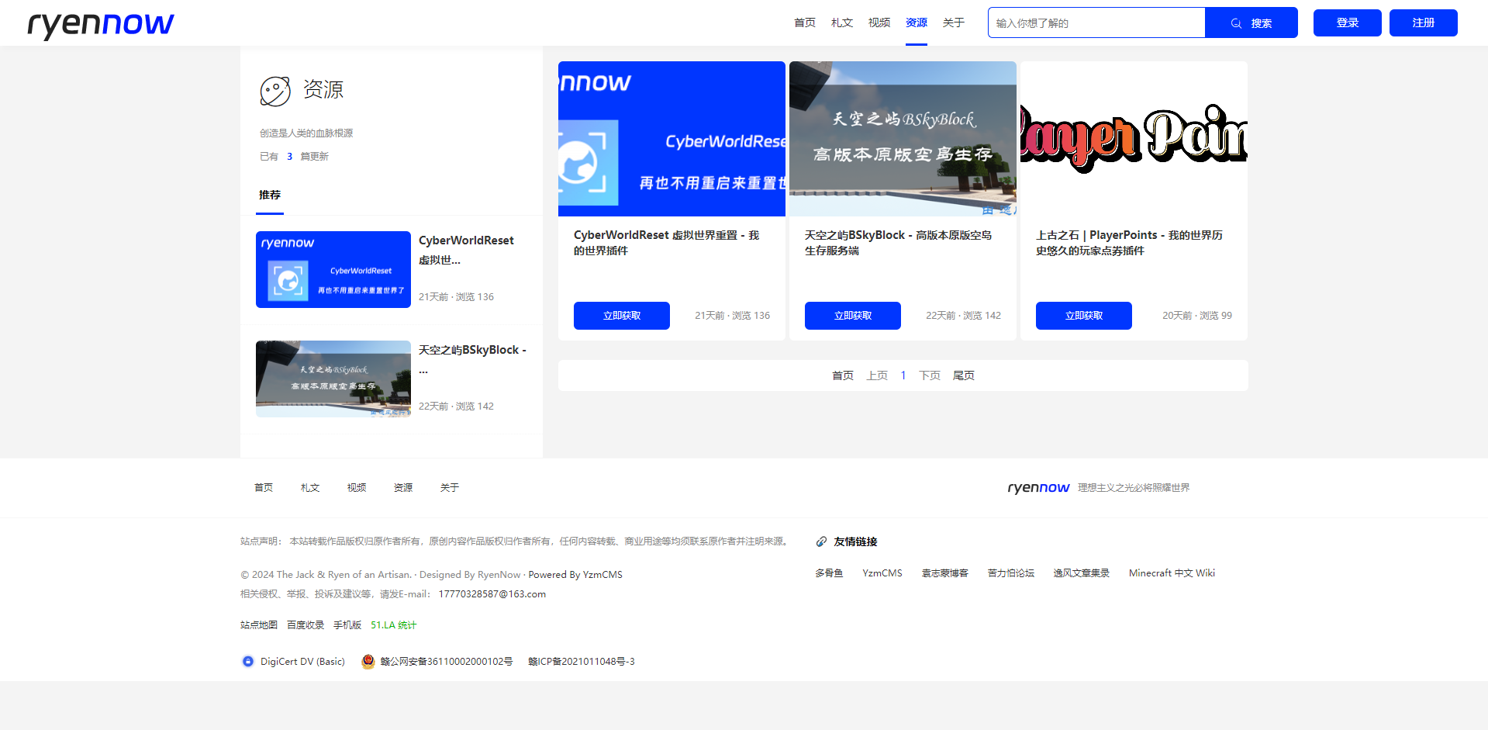1488x730 pixels.
Task: Open 视频 in the top navigation
Action: (879, 23)
